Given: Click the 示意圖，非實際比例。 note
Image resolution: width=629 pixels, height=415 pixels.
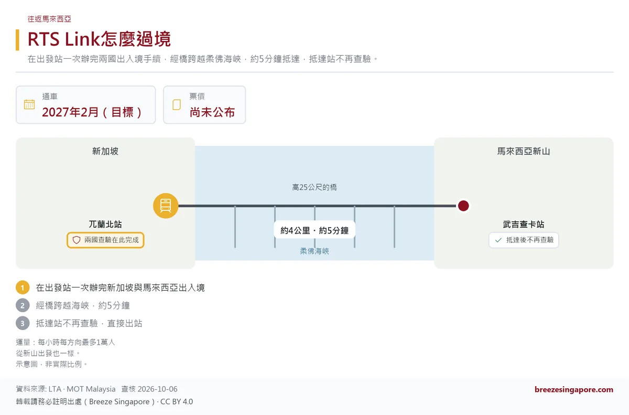Looking at the screenshot, I should pyautogui.click(x=52, y=364).
